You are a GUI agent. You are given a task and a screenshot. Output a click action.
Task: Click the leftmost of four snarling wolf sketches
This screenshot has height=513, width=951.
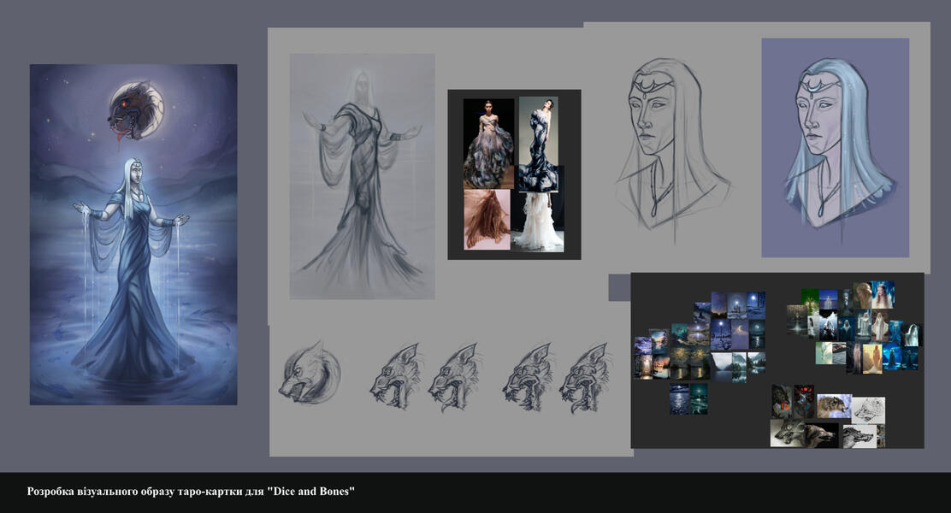pyautogui.click(x=396, y=377)
